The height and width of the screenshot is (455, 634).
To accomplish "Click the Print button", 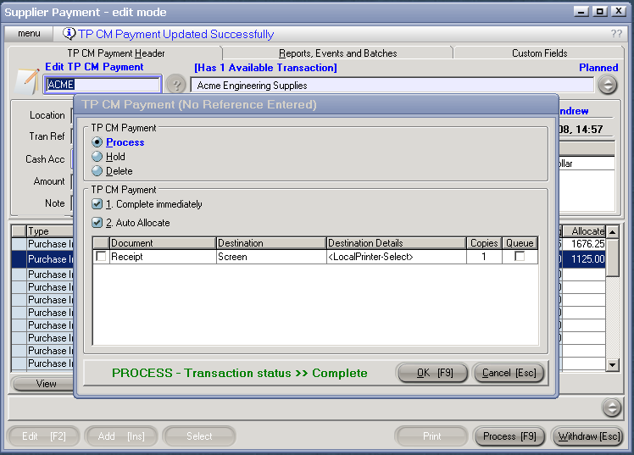I will [x=431, y=436].
